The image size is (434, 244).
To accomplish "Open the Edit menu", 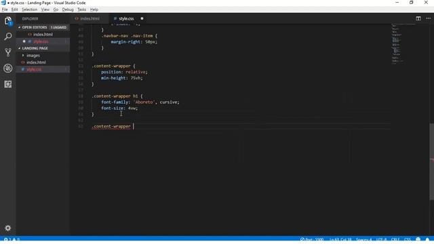I will [14, 9].
